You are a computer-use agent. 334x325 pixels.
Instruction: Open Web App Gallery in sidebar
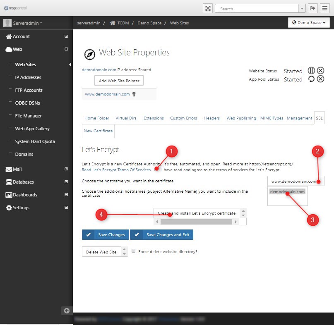(32, 129)
